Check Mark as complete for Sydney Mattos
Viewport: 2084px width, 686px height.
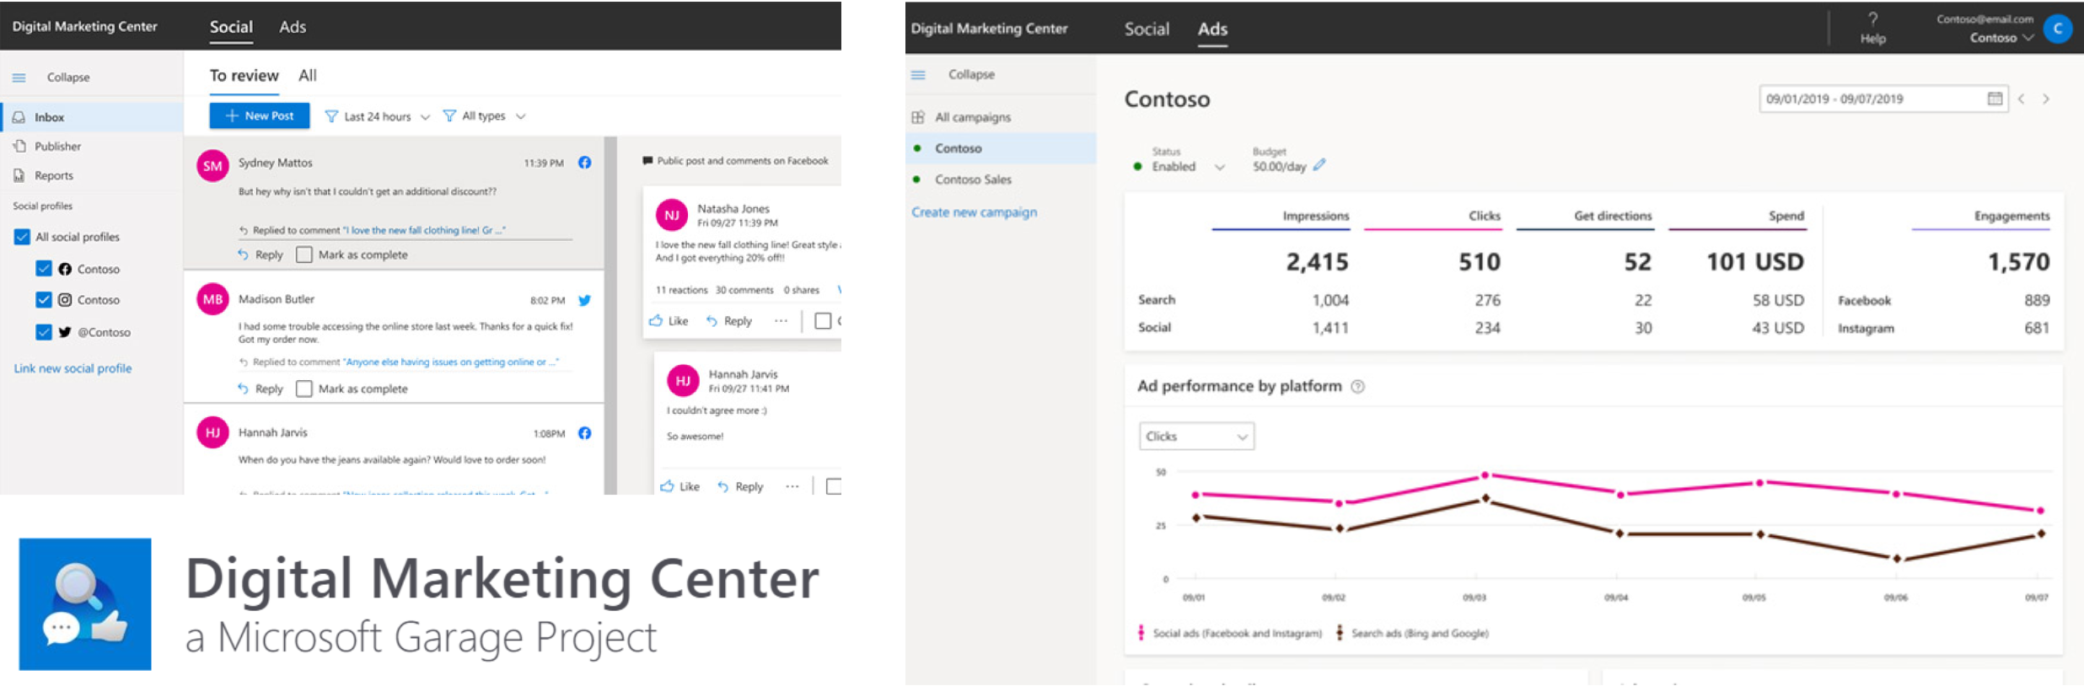(x=304, y=255)
